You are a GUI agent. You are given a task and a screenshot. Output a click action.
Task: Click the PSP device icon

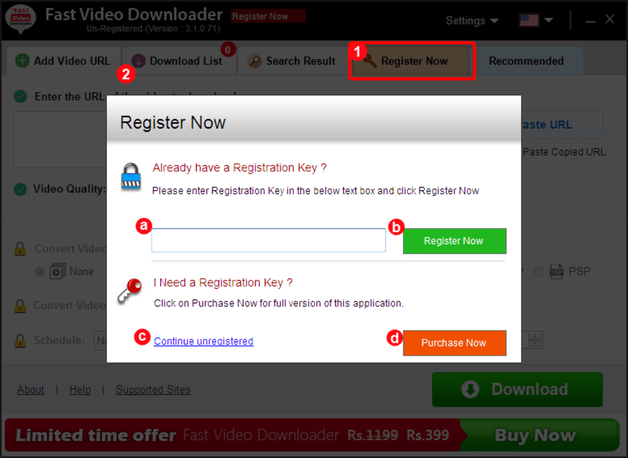coord(558,271)
